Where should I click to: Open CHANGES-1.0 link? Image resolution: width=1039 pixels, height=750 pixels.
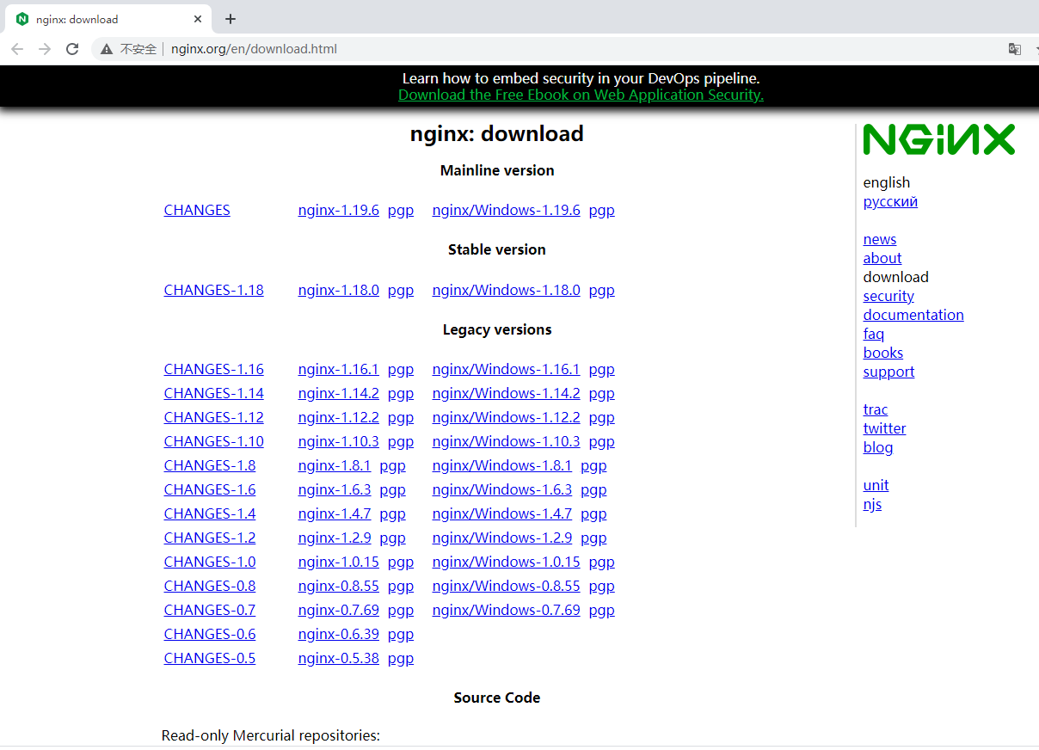[x=209, y=562]
